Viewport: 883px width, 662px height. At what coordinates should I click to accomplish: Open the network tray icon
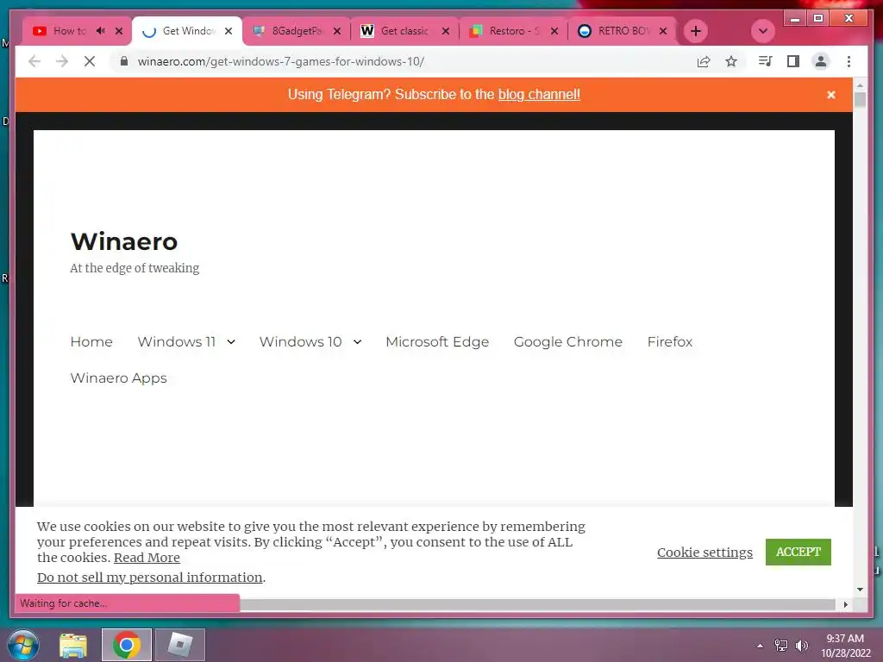tap(781, 646)
